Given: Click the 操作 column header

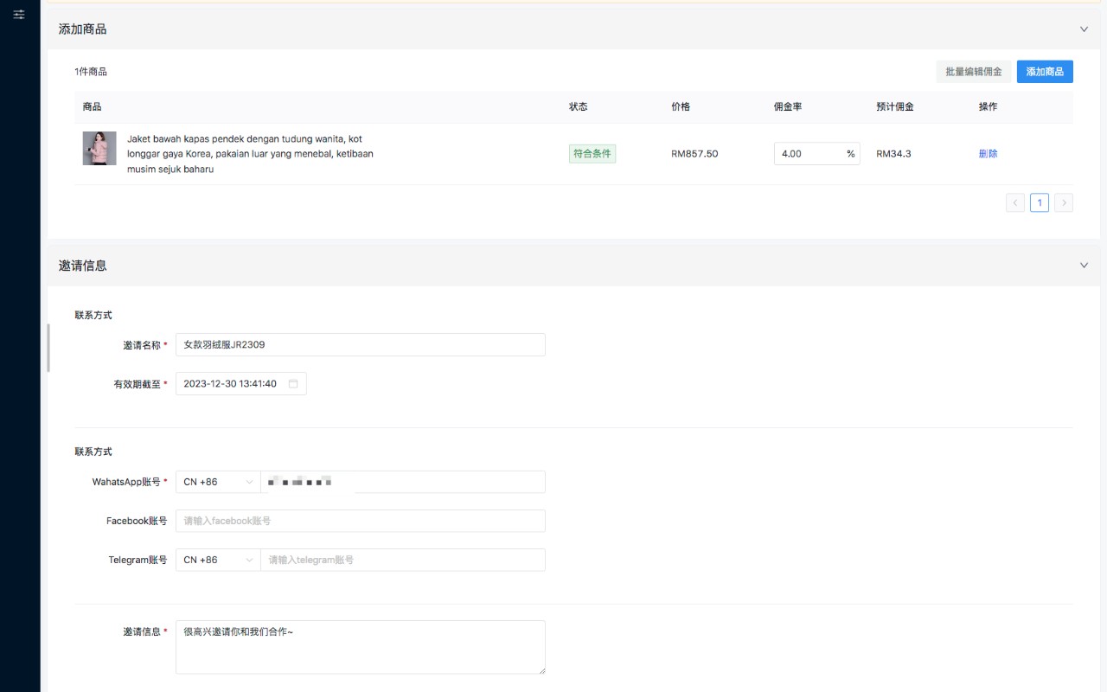Looking at the screenshot, I should pos(989,106).
